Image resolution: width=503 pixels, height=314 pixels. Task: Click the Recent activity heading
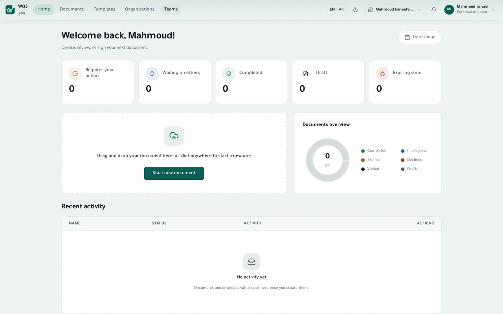[x=83, y=206]
